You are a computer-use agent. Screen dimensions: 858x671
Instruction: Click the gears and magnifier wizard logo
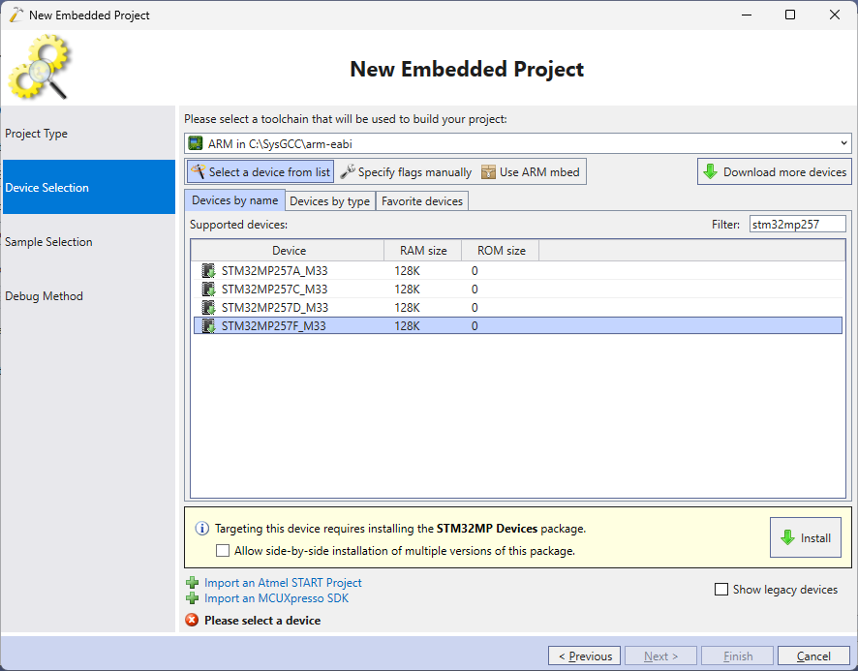[x=39, y=67]
